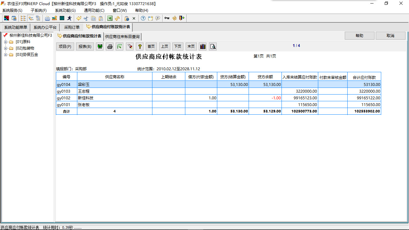The image size is (409, 230).
Task: Click the refresh arrows icon
Action: (117, 18)
